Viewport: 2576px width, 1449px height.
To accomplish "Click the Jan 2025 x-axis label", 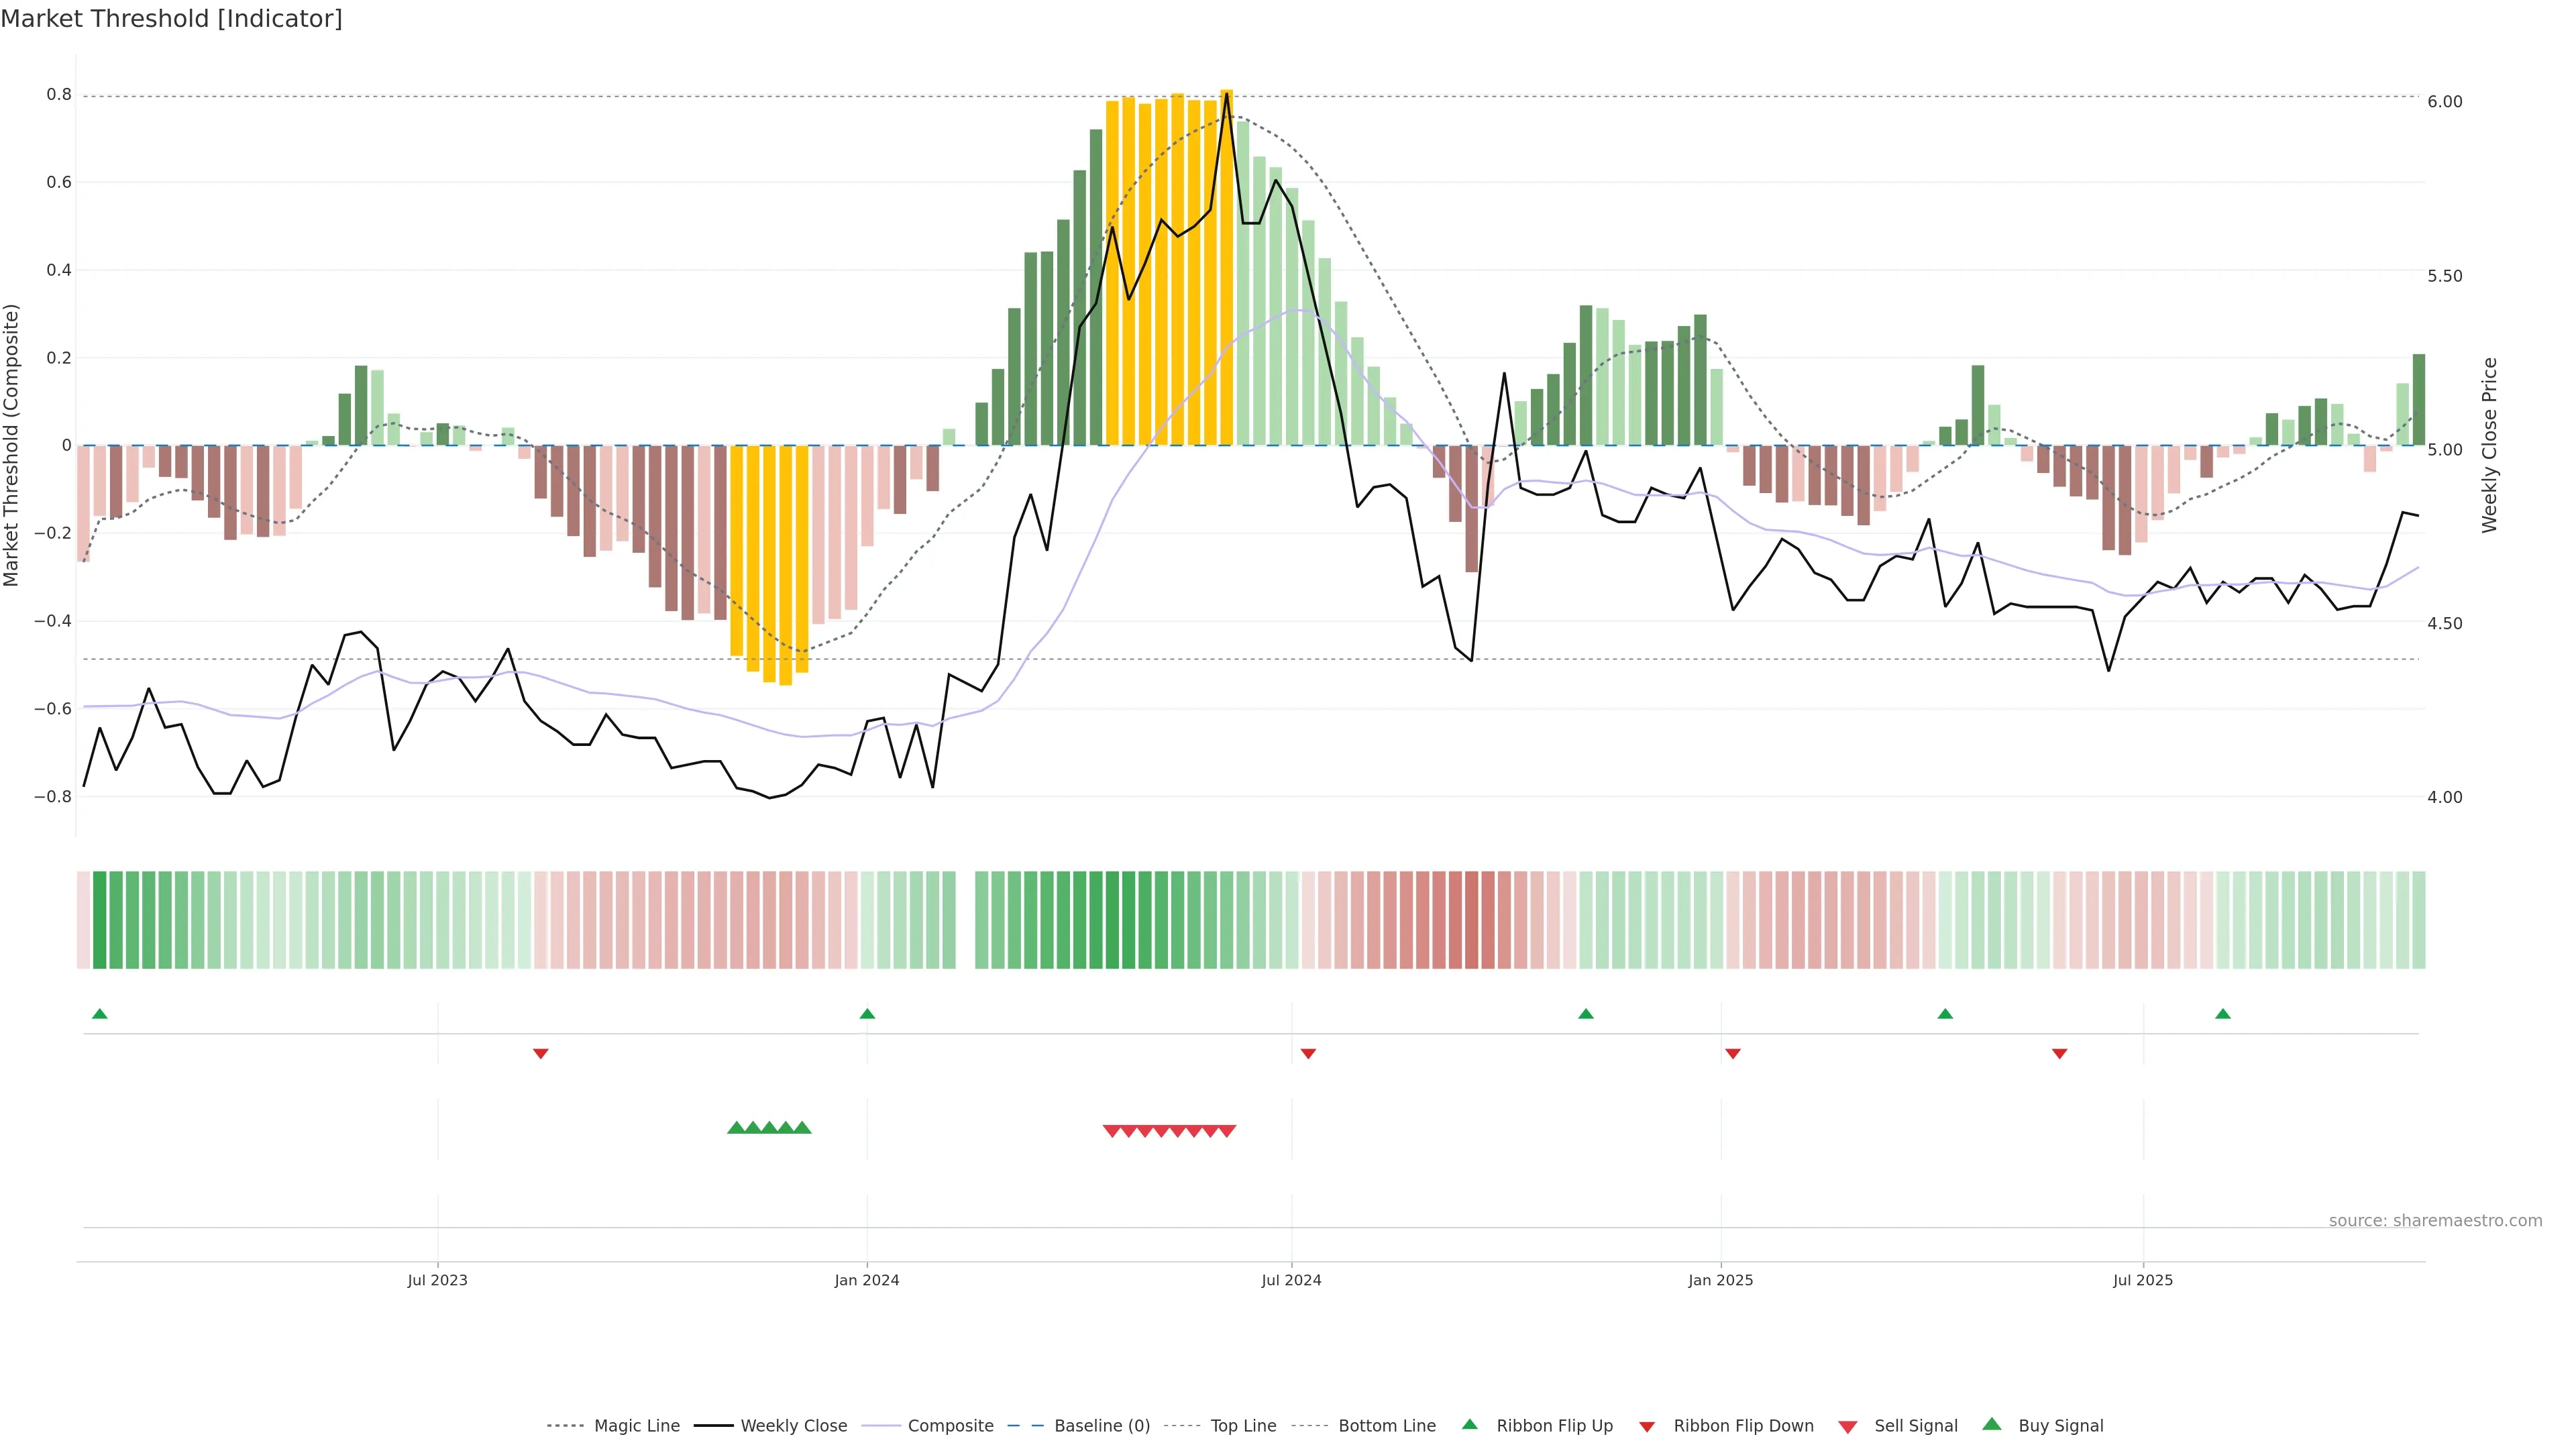I will tap(1720, 1280).
